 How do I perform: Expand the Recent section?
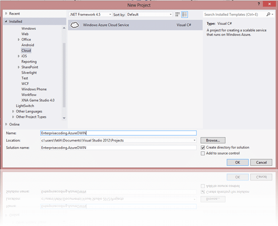pos(6,14)
